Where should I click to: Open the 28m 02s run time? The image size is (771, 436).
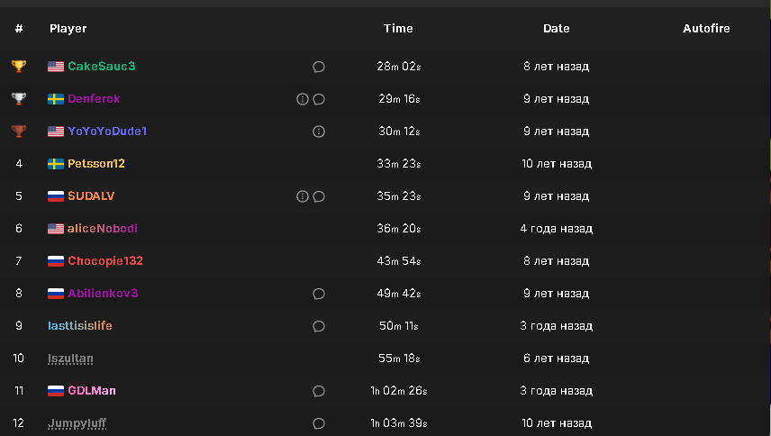coord(398,67)
